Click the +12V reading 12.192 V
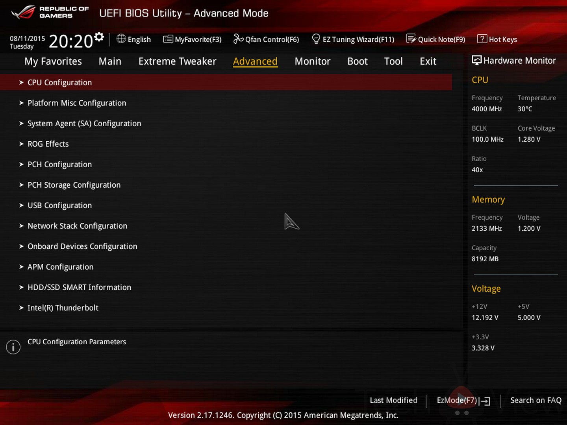The width and height of the screenshot is (567, 425). [485, 318]
